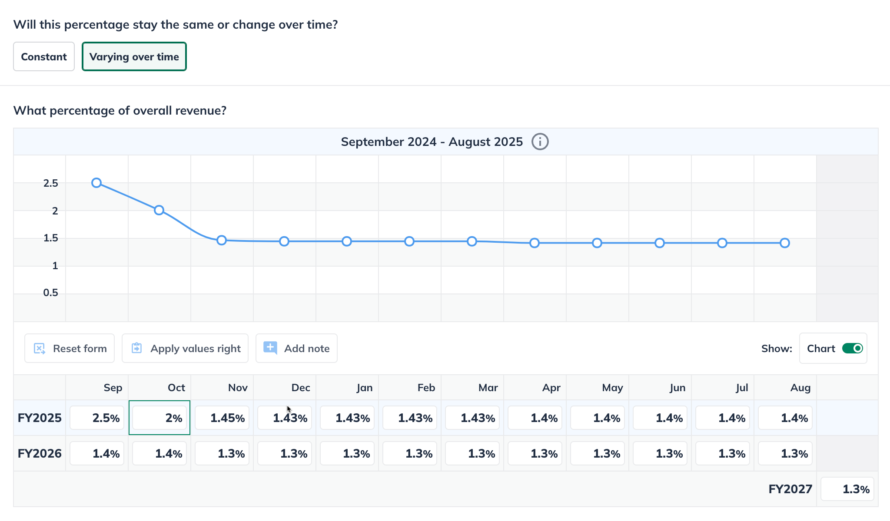Click the FY2026 September 1.4% field
Viewport: 890px width, 521px height.
click(97, 453)
